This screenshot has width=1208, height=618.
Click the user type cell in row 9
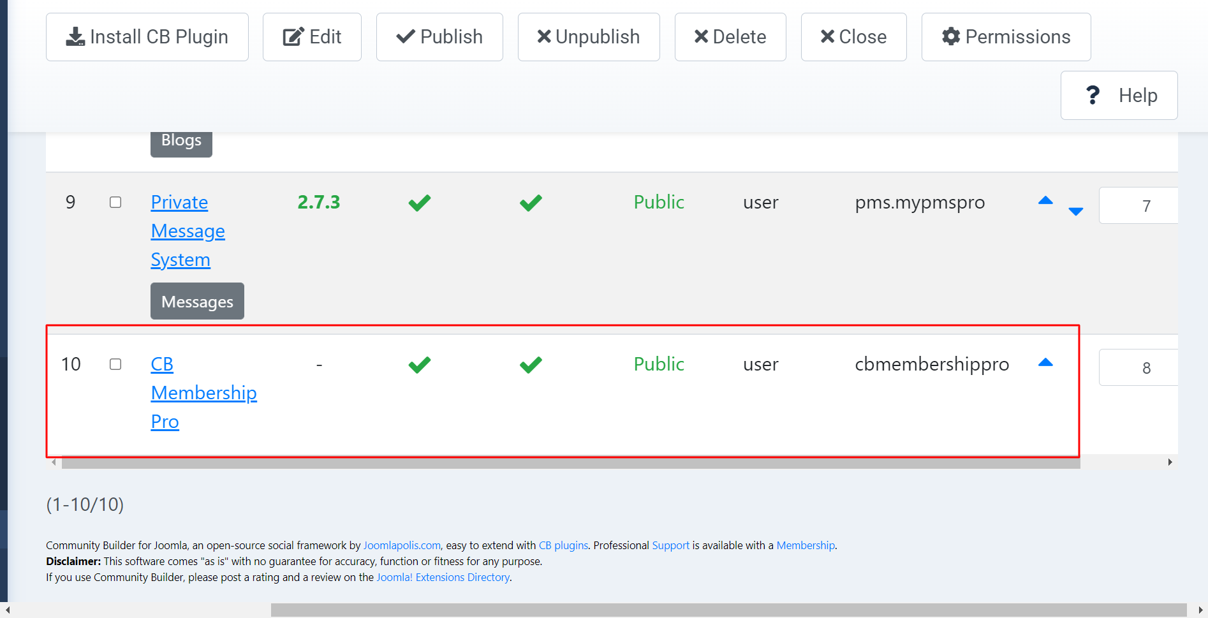click(761, 203)
